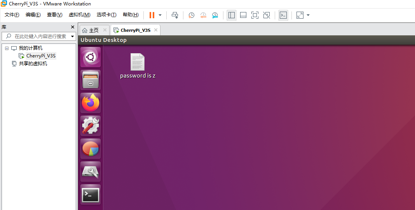Click the Ubuntu Desktop title bar text
415x210 pixels.
tap(103, 40)
